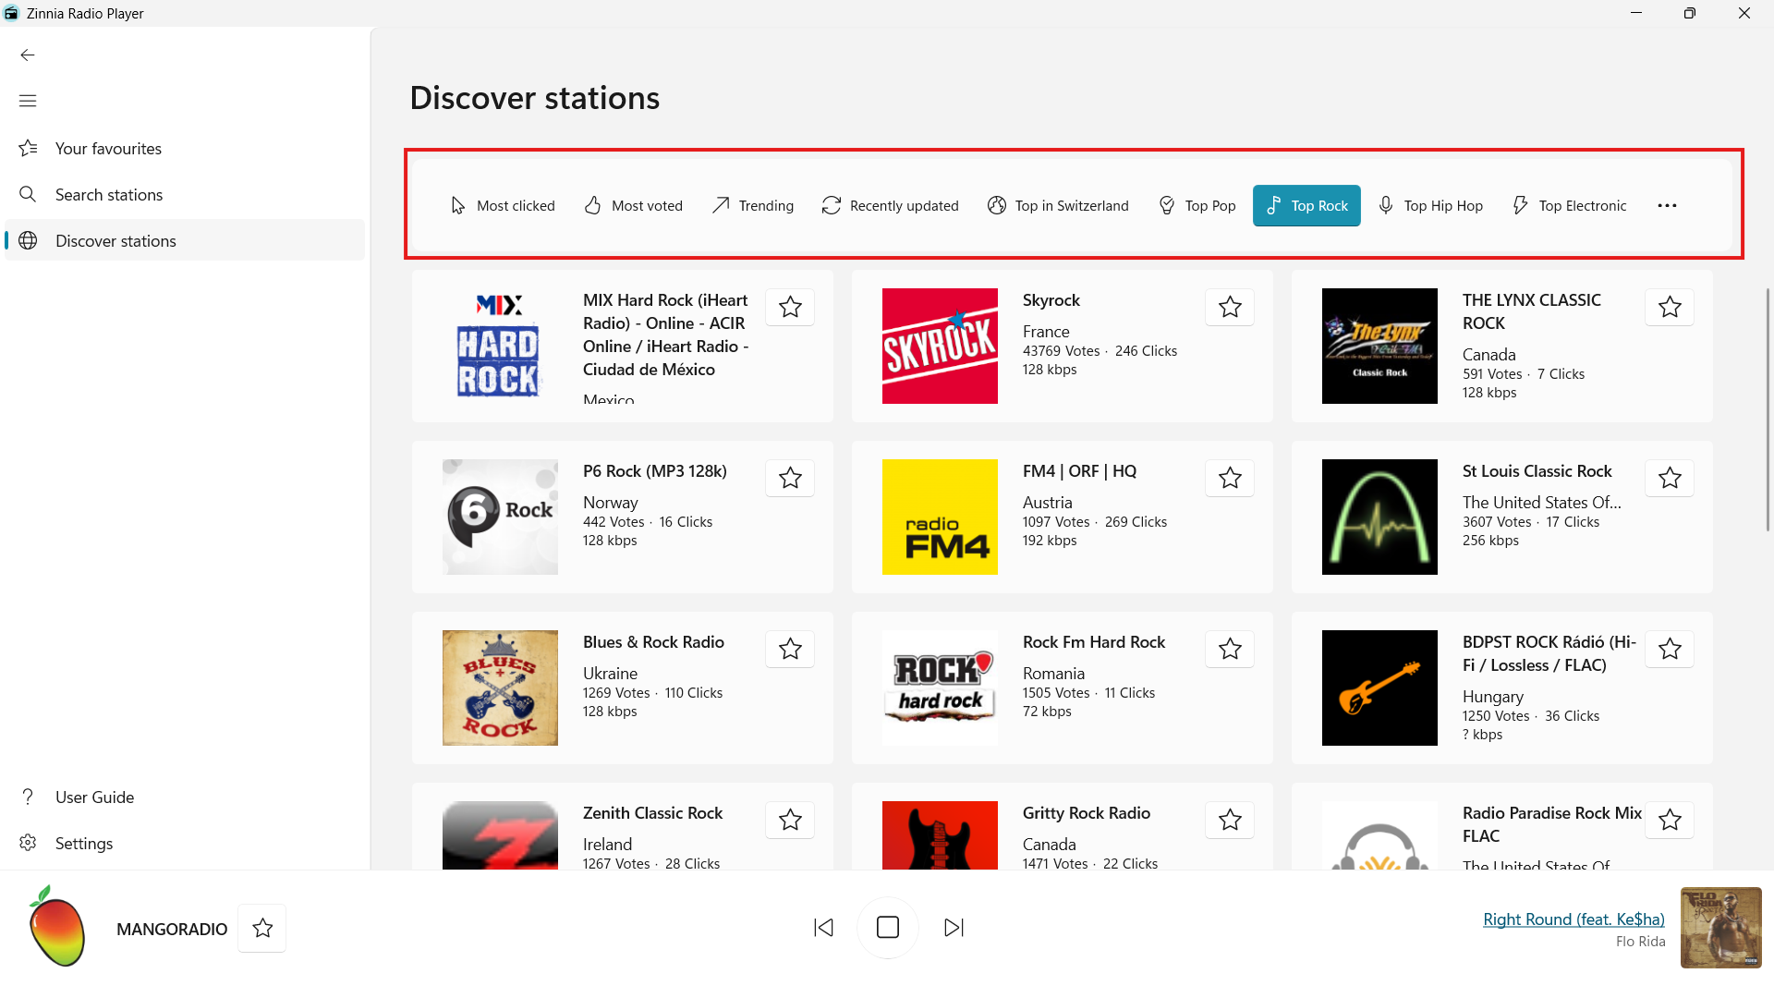
Task: Switch to Top Pop stations
Action: click(1197, 205)
